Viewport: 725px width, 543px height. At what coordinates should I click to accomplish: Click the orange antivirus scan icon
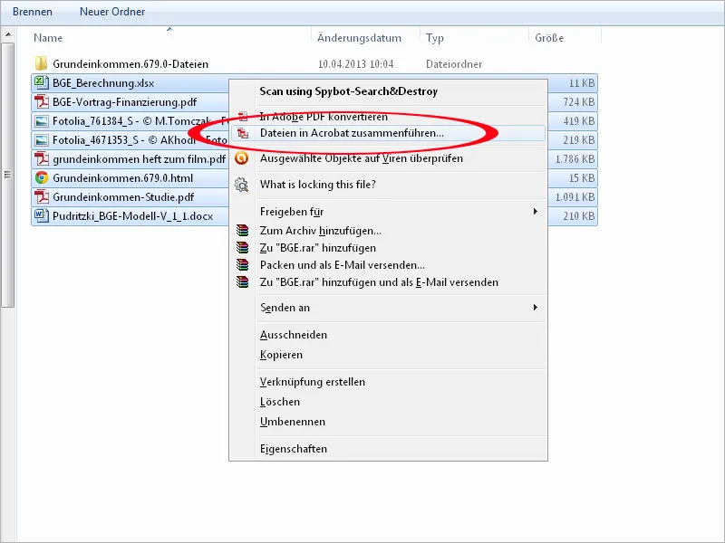[x=241, y=158]
